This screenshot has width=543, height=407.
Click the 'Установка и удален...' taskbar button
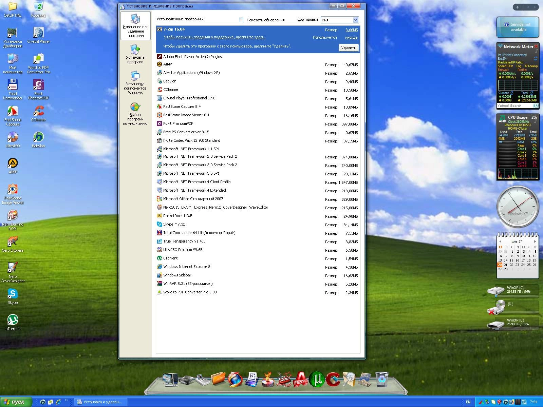tap(100, 402)
